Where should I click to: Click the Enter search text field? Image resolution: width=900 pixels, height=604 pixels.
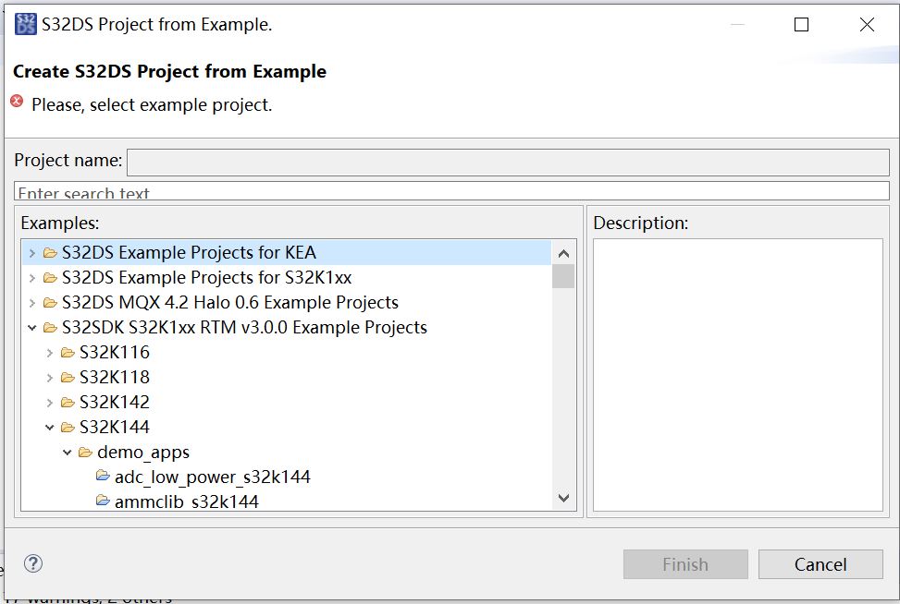tap(451, 192)
